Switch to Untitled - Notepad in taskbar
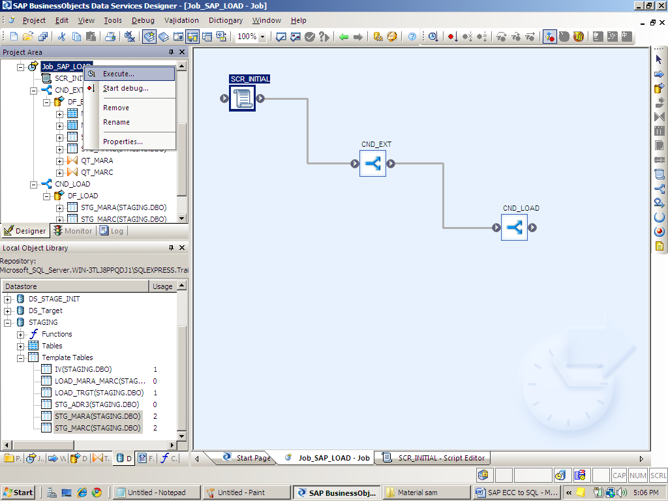Screen dimensions: 668x501 tap(157, 493)
